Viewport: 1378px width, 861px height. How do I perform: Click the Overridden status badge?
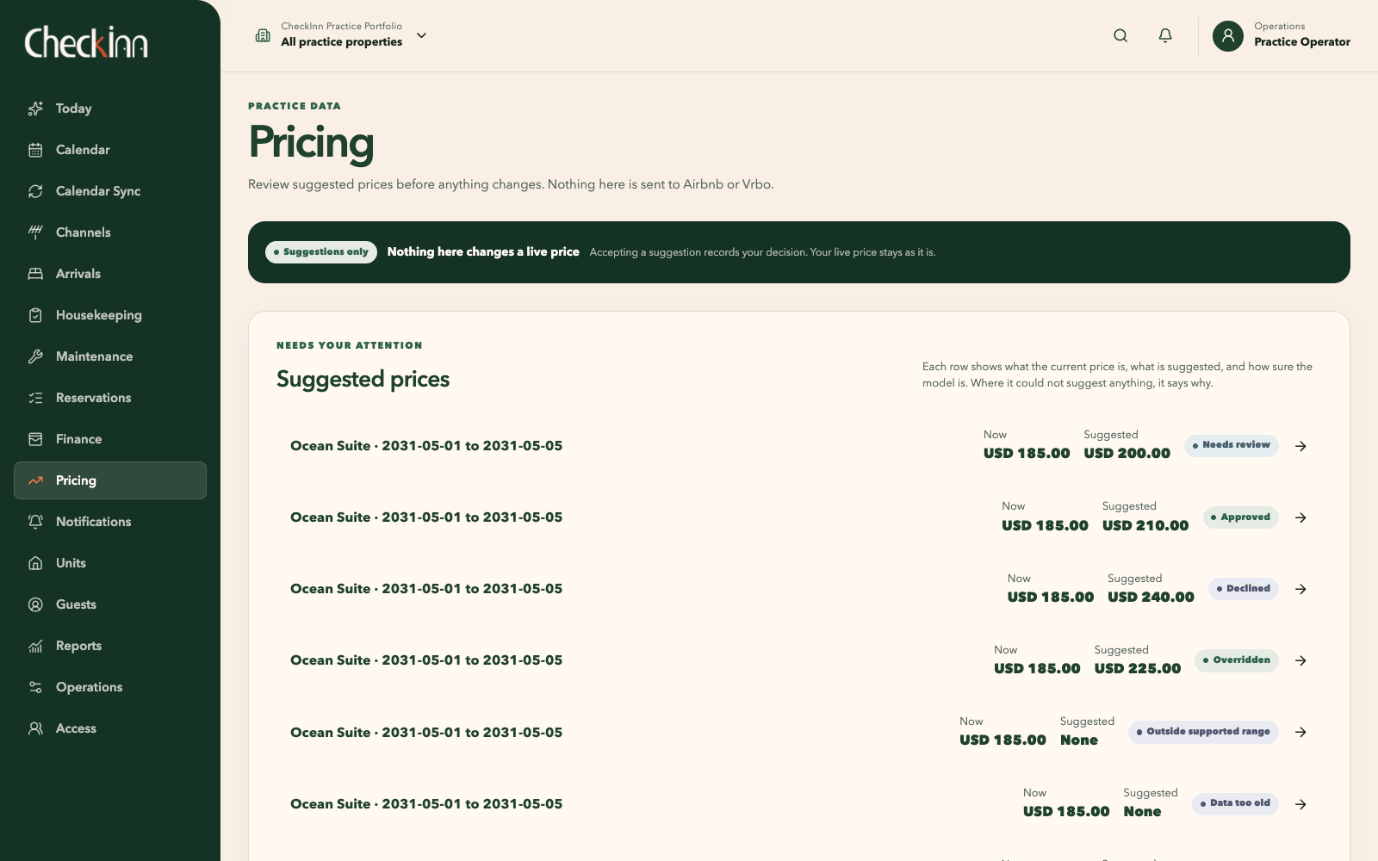(x=1237, y=660)
